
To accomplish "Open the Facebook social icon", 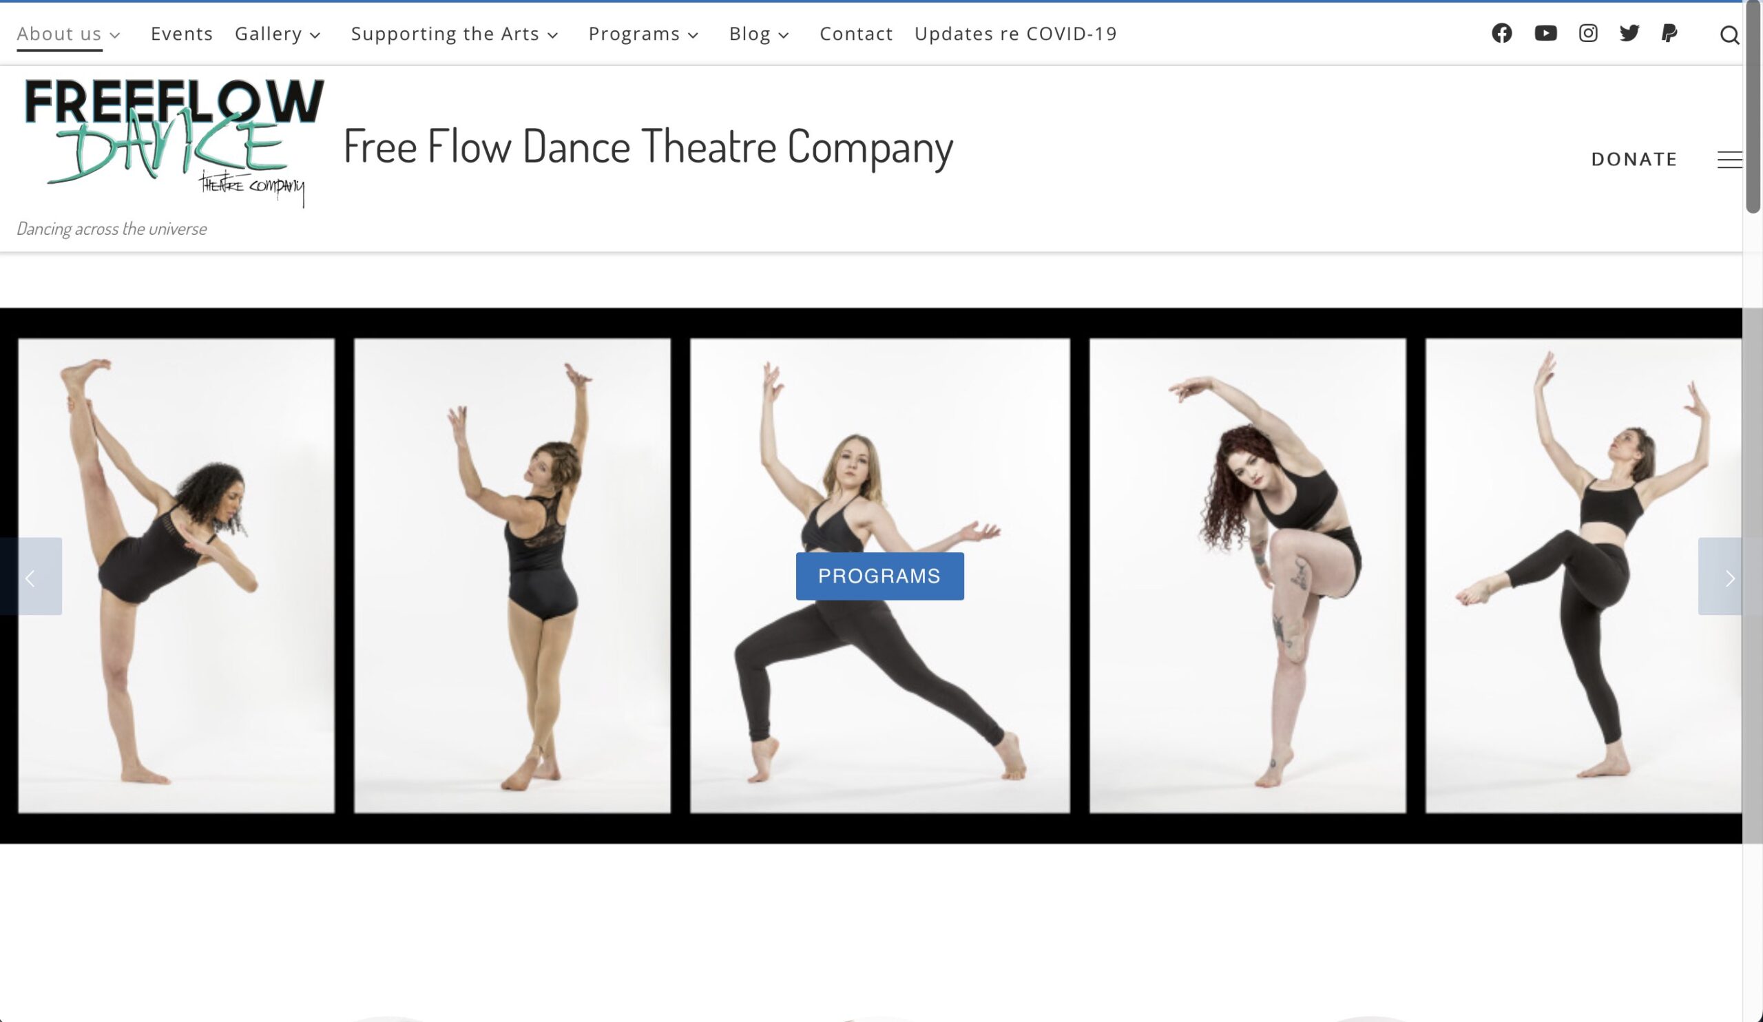I will coord(1501,33).
